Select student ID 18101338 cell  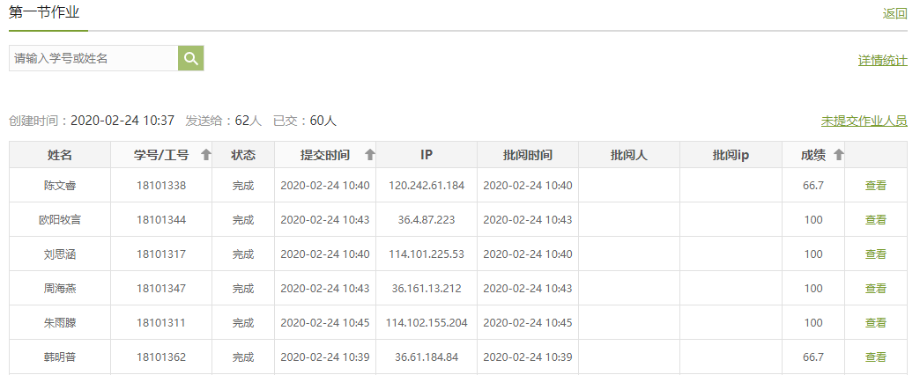coord(161,186)
